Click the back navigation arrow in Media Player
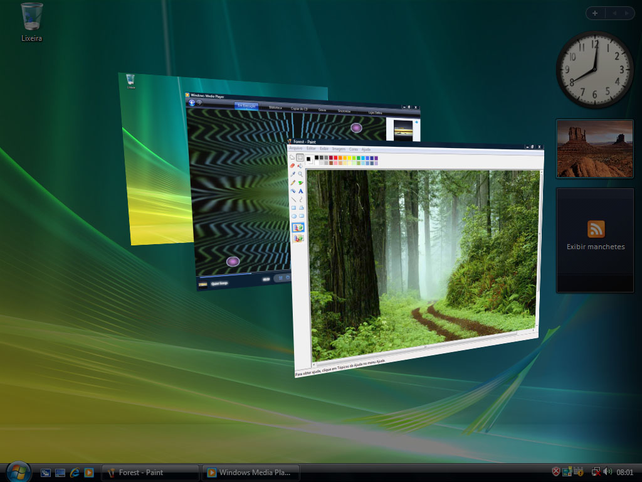 tap(191, 104)
